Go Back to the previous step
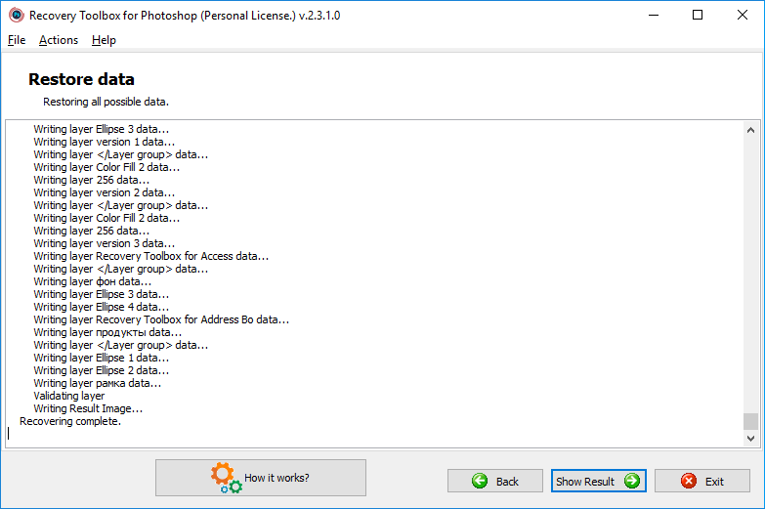765x509 pixels. point(494,482)
